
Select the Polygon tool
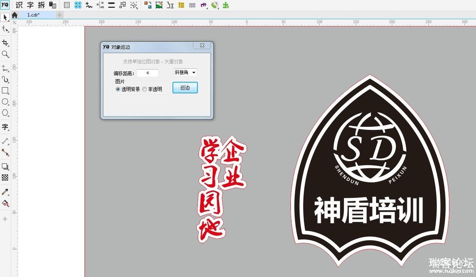click(5, 113)
